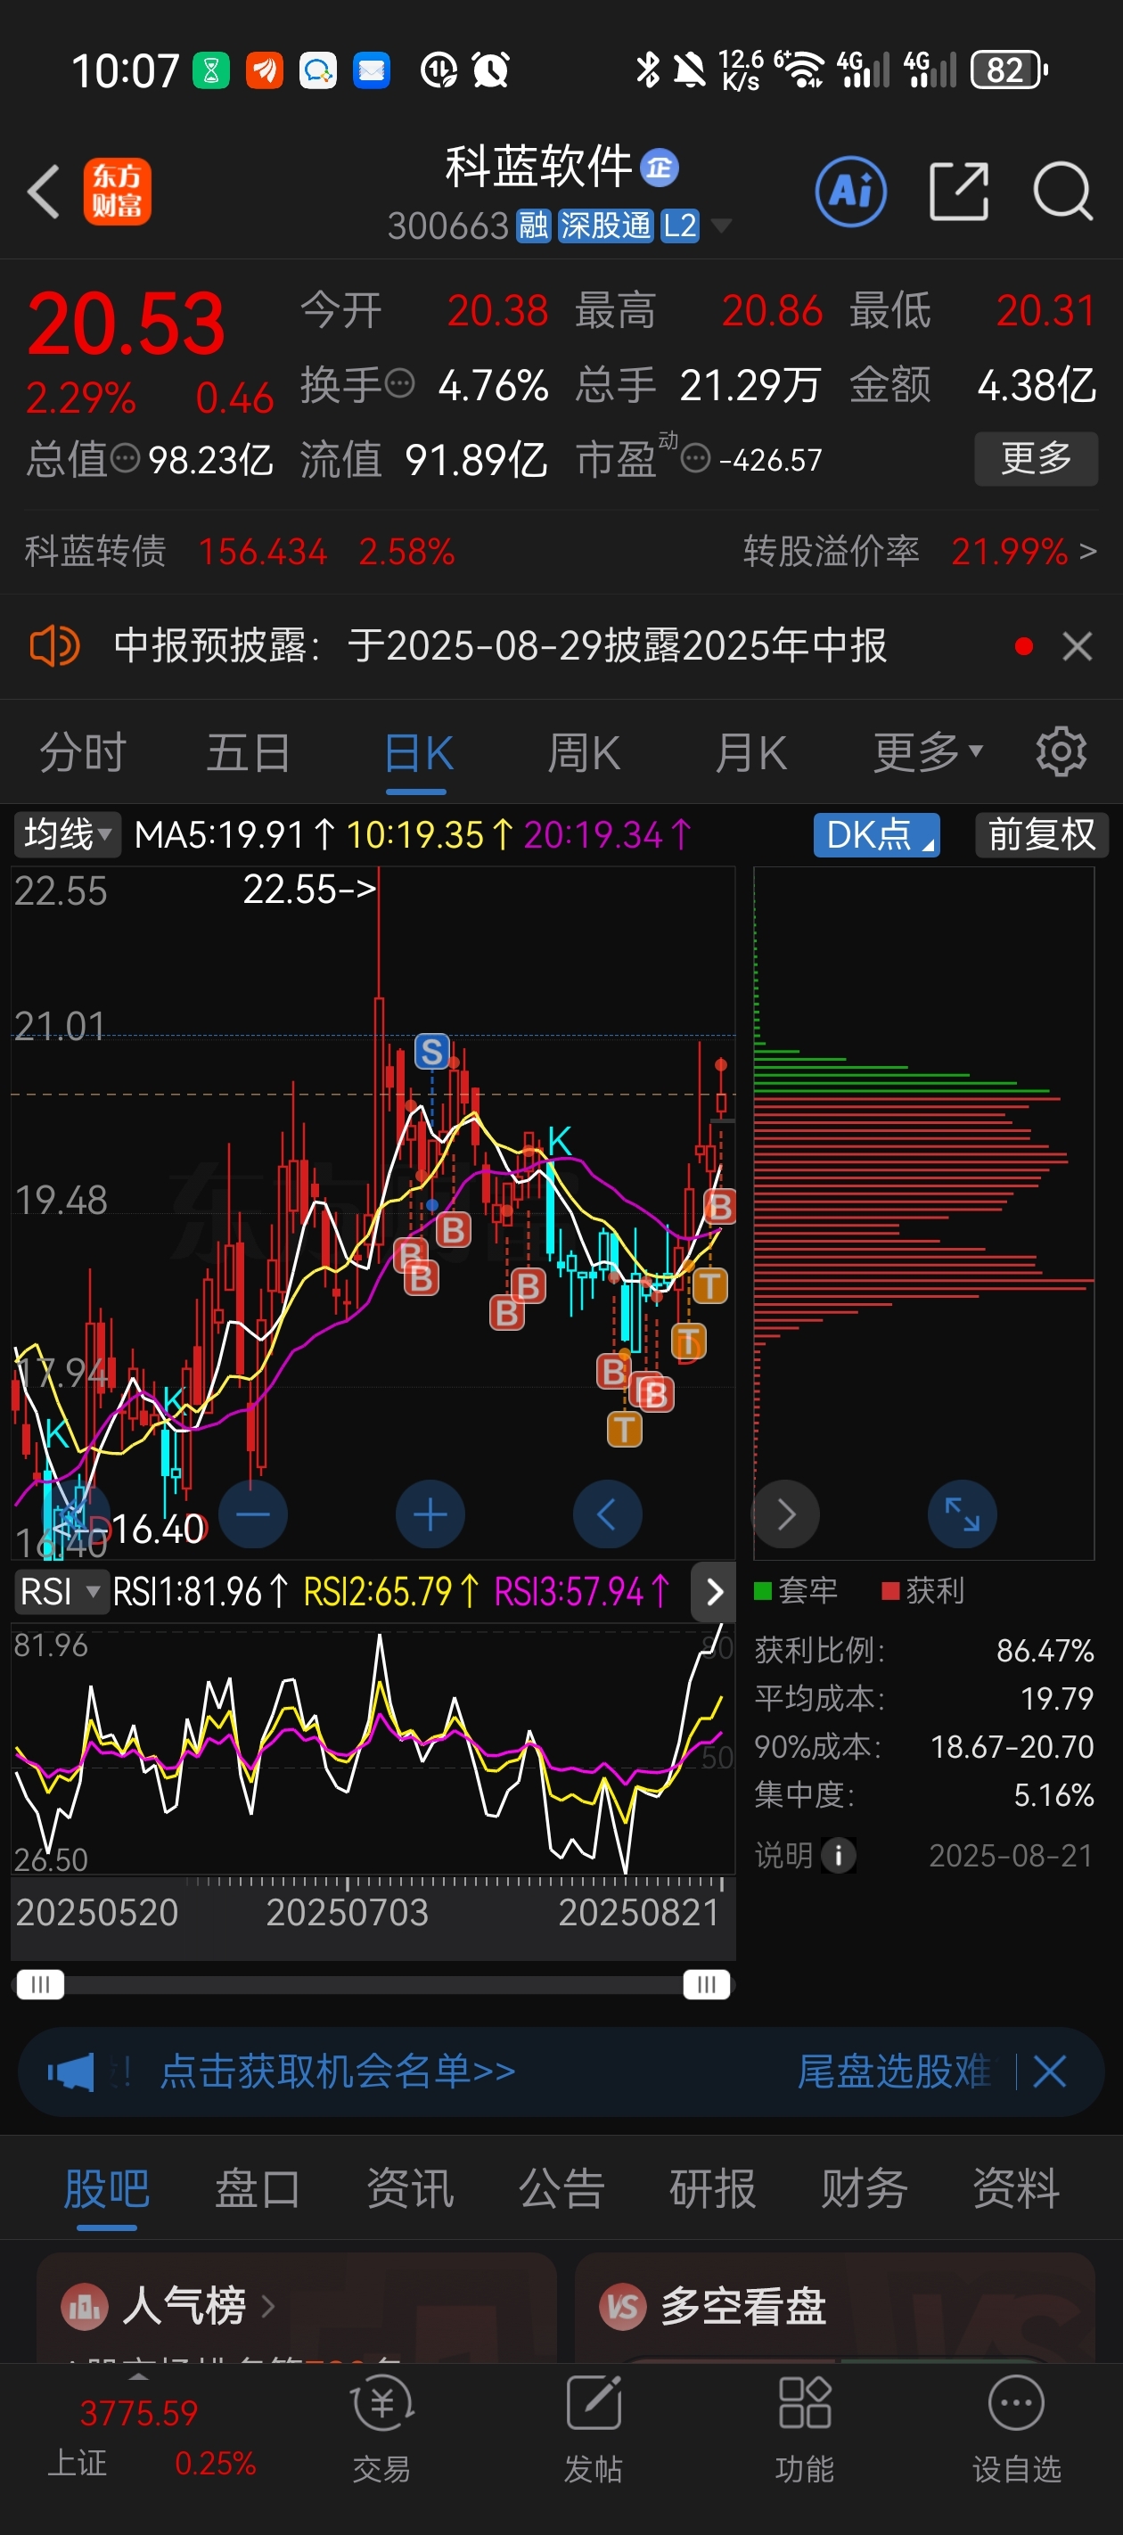This screenshot has width=1123, height=2535.
Task: Select the 月K tab
Action: (751, 753)
